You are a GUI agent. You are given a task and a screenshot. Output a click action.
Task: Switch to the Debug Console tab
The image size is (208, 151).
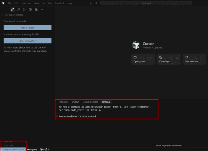[x=90, y=102]
